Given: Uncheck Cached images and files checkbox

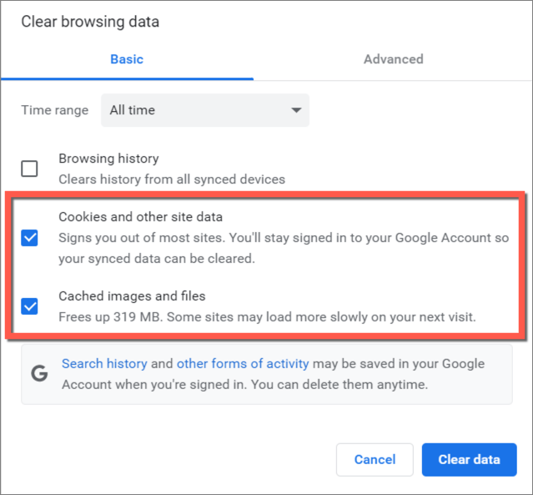Looking at the screenshot, I should click(x=29, y=306).
